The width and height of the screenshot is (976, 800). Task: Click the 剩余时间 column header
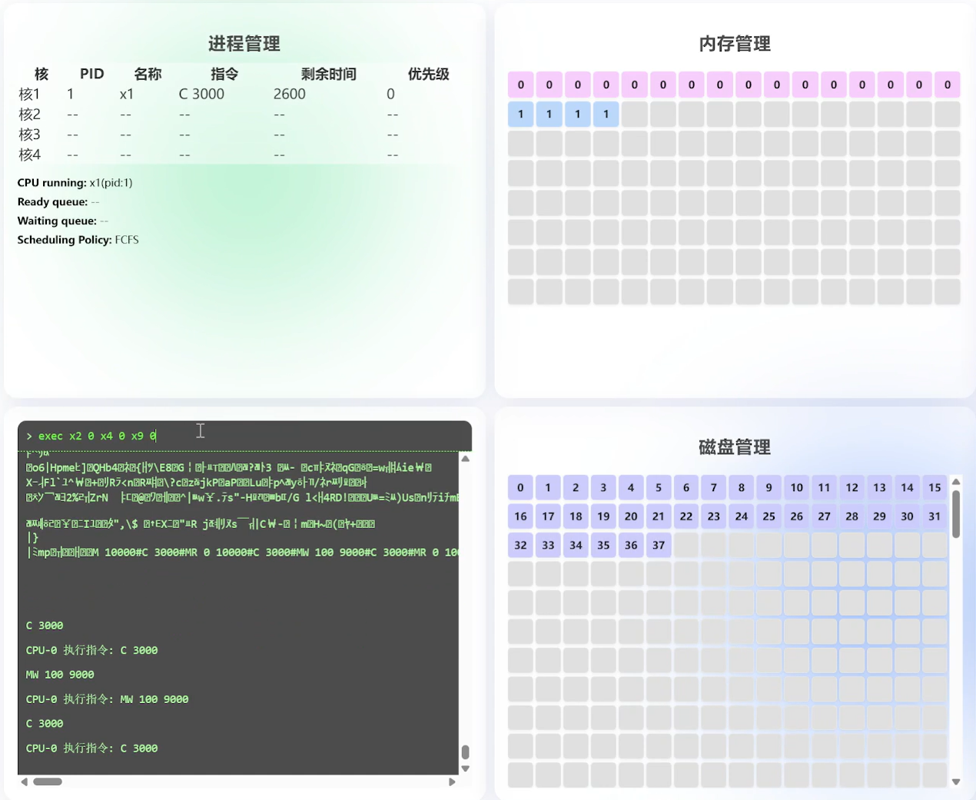pos(328,74)
